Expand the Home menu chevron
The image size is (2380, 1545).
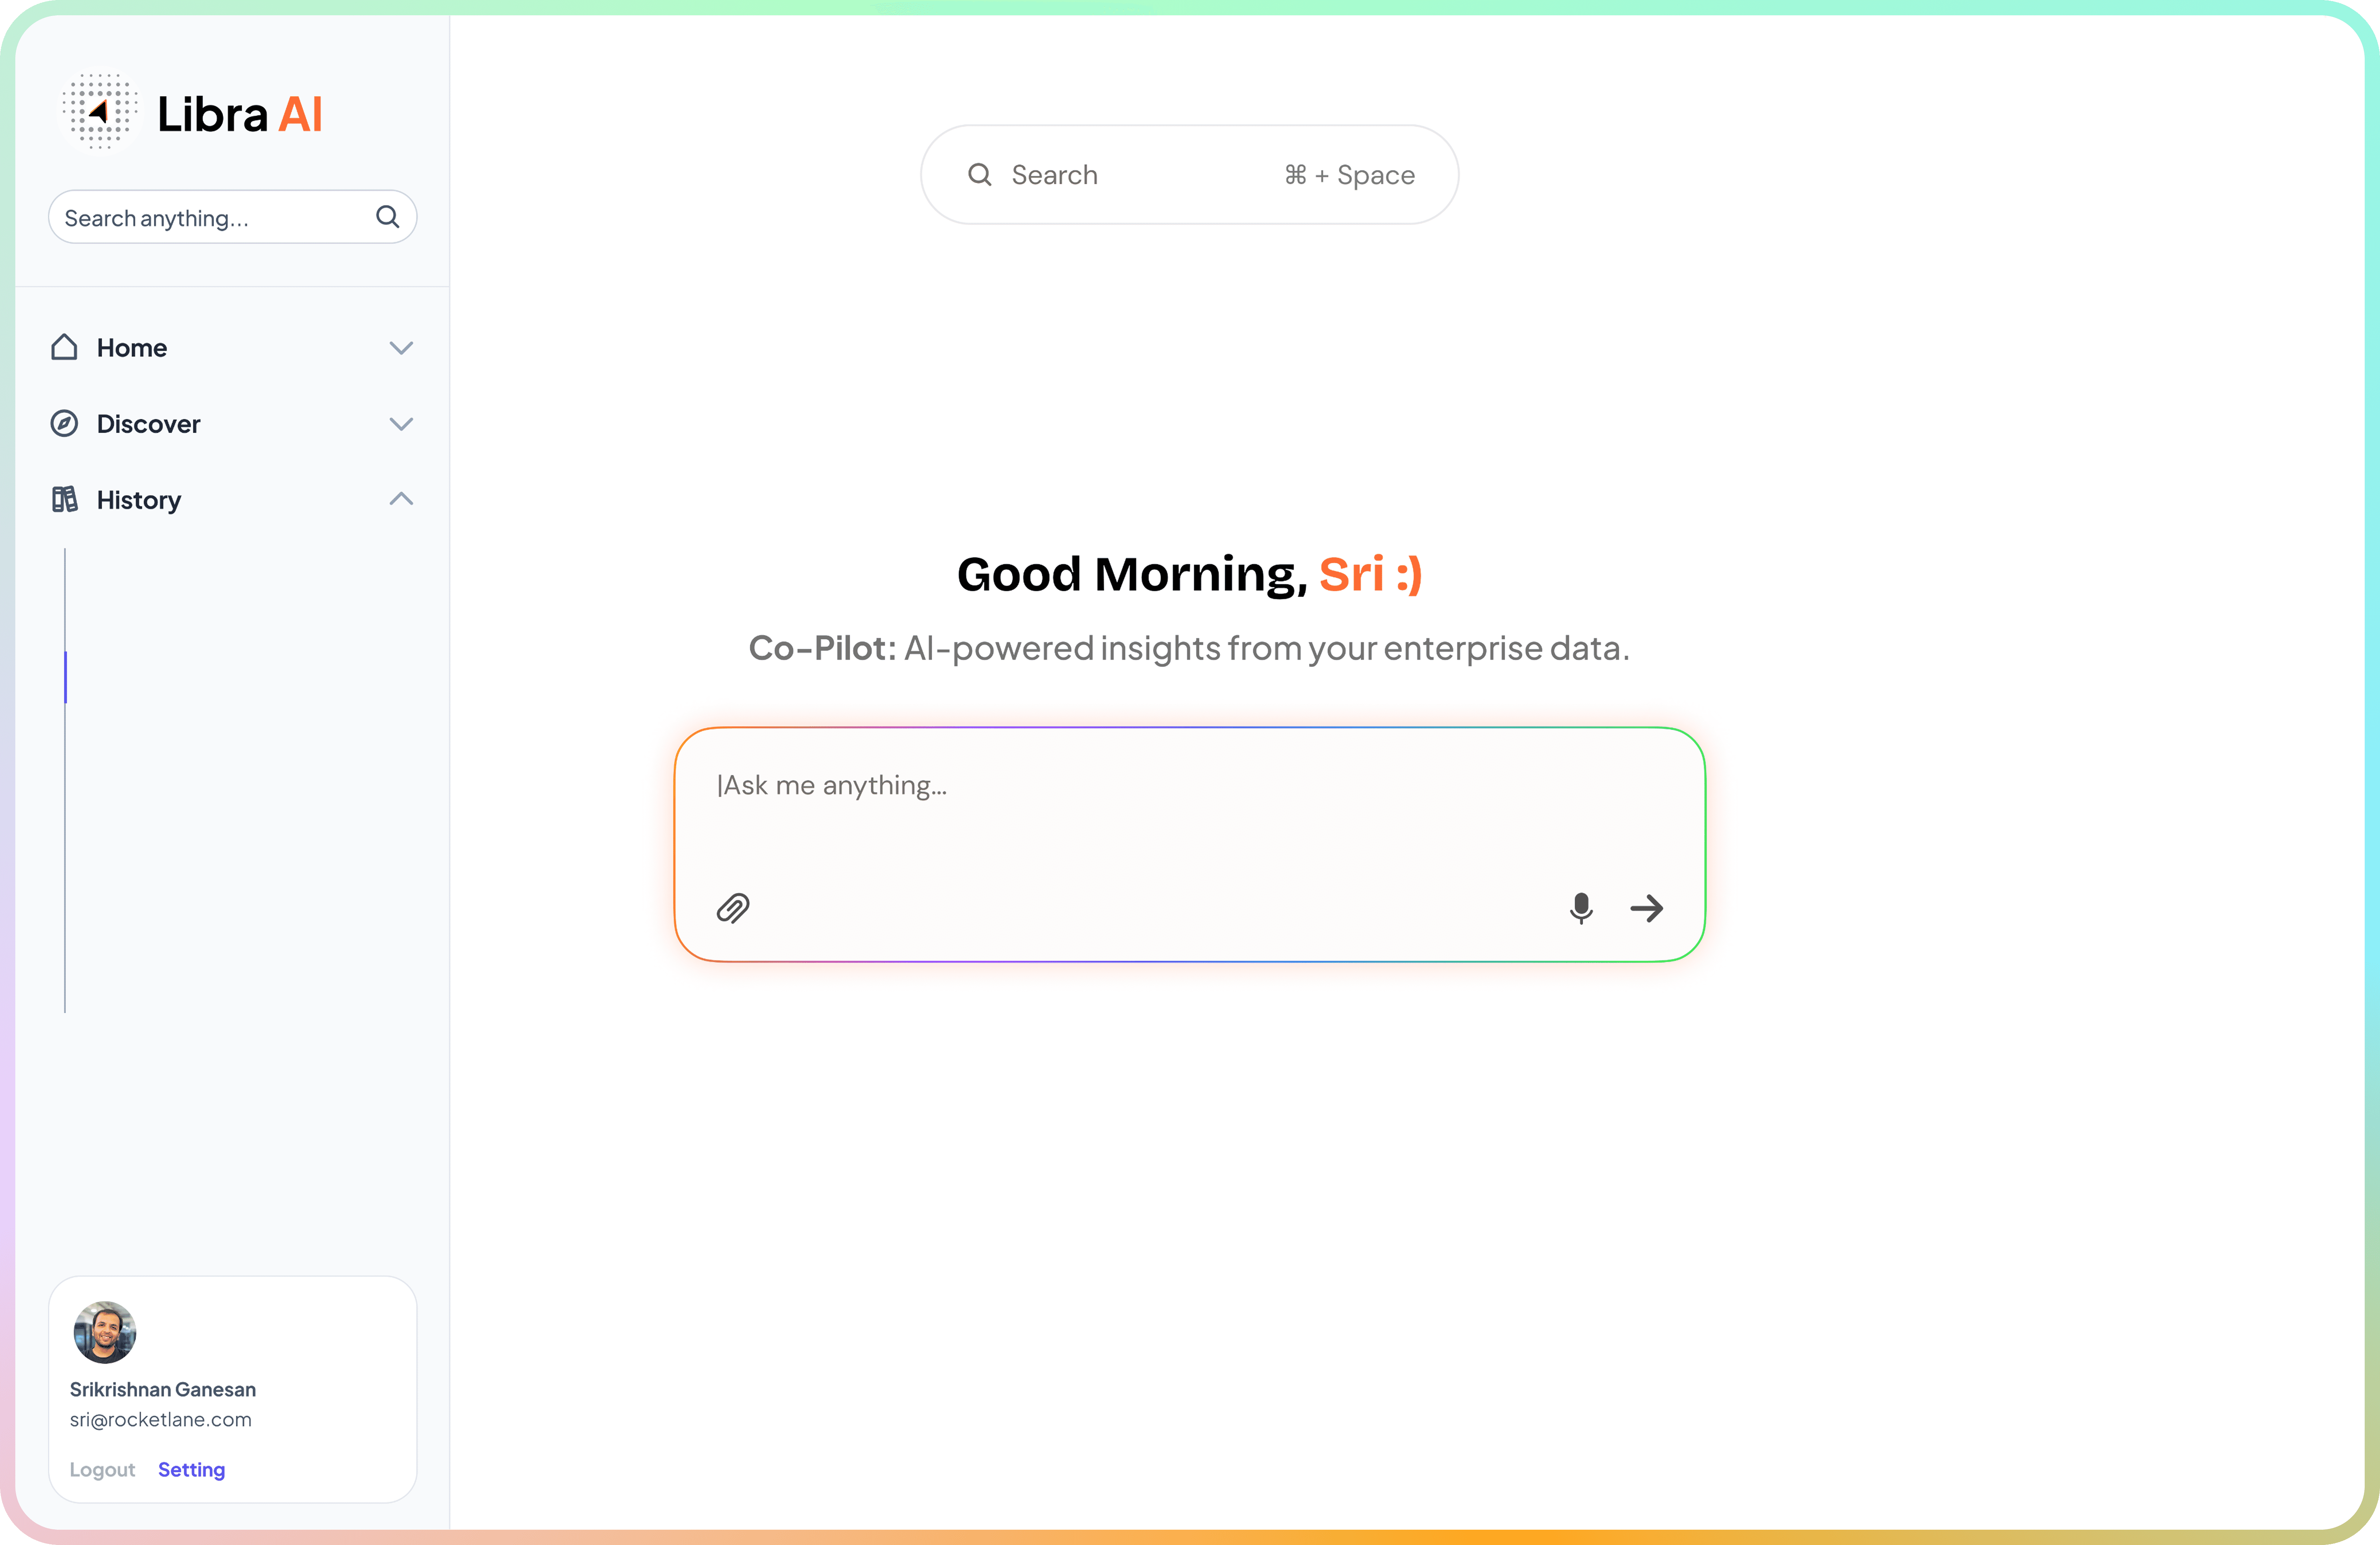point(401,348)
